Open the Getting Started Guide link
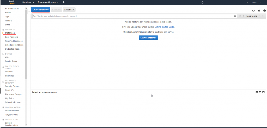This screenshot has height=128, width=267. pyautogui.click(x=164, y=27)
